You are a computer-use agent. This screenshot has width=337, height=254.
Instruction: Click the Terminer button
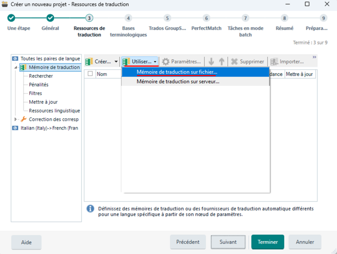268,242
